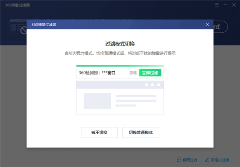The image size is (240, 167).
Task: Click the 自定义过滤 text label
Action: (x=220, y=160)
